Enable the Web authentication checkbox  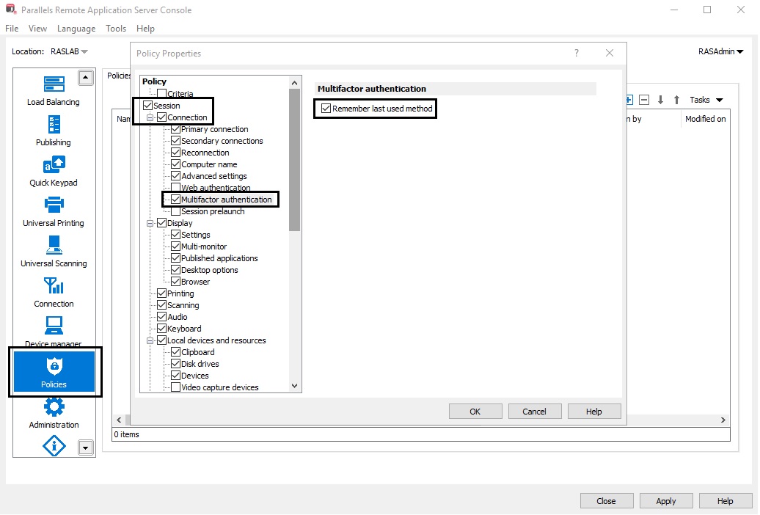(x=176, y=188)
